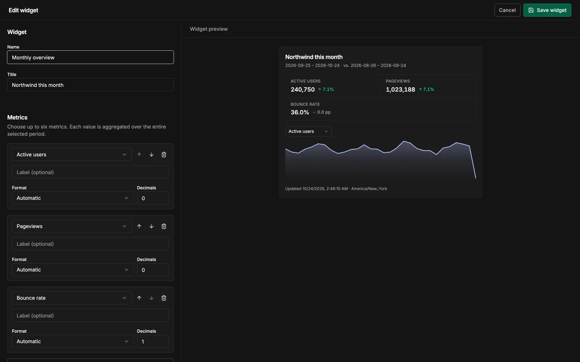Click Bounce rate value 36.0% in preview
This screenshot has height=362, width=580.
click(300, 112)
